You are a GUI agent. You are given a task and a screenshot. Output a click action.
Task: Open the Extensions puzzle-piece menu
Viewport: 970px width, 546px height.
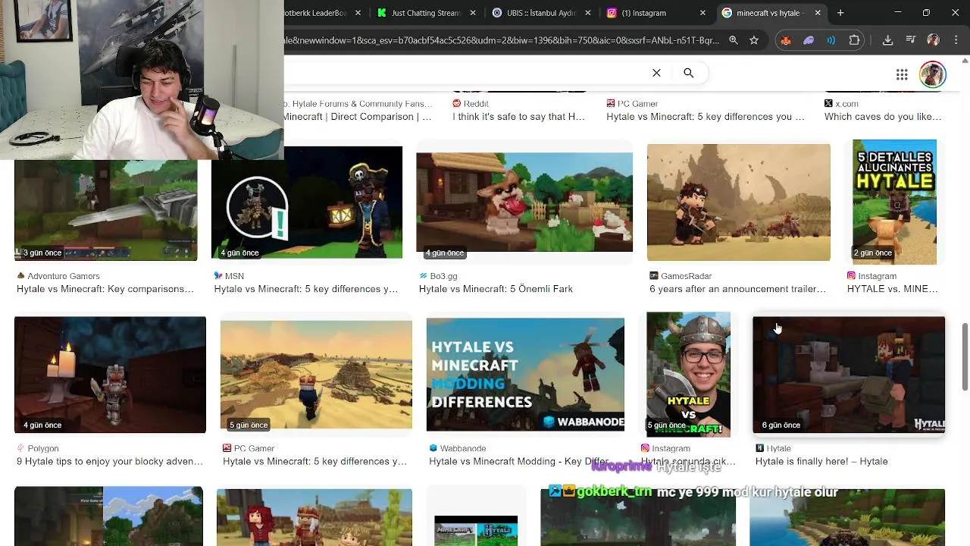click(x=855, y=40)
